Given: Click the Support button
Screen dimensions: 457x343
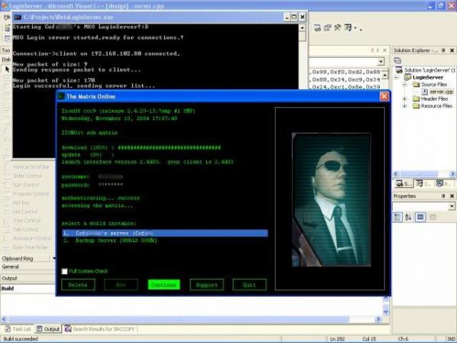Looking at the screenshot, I should pyautogui.click(x=206, y=285).
